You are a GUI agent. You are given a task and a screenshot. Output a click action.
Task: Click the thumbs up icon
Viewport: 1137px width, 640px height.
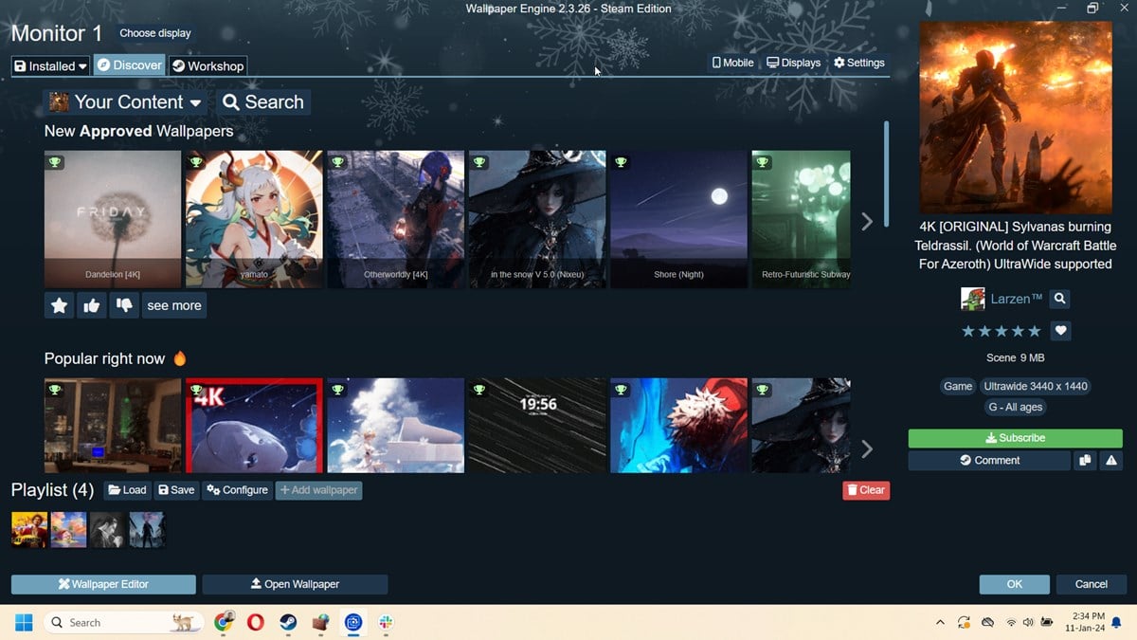[91, 306]
